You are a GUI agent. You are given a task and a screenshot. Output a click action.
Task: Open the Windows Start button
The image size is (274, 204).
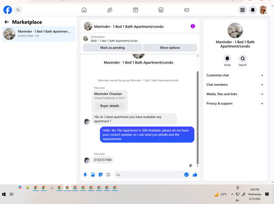pos(4,194)
